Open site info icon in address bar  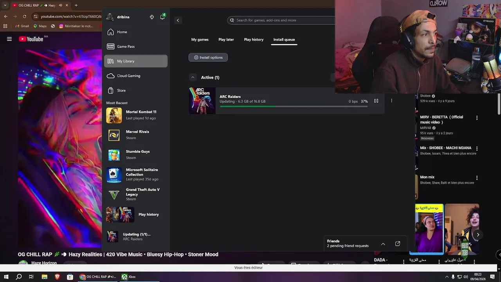point(36,16)
